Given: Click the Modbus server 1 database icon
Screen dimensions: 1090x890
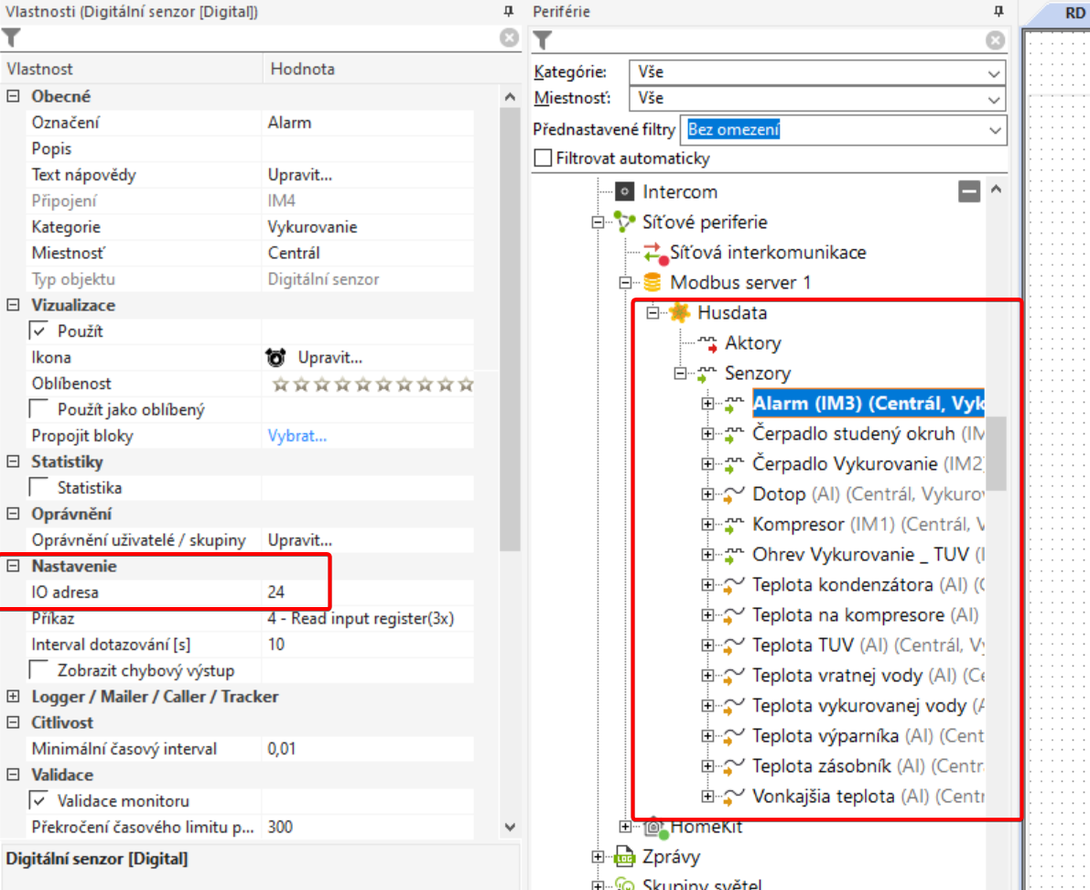Looking at the screenshot, I should [652, 282].
